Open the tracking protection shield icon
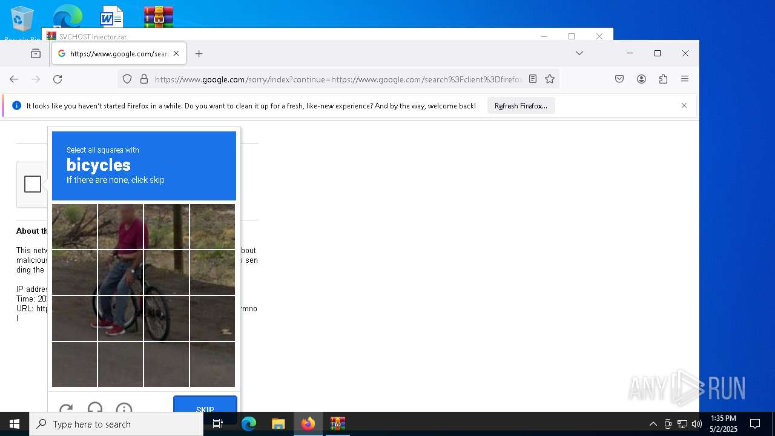Image resolution: width=775 pixels, height=436 pixels. tap(127, 79)
